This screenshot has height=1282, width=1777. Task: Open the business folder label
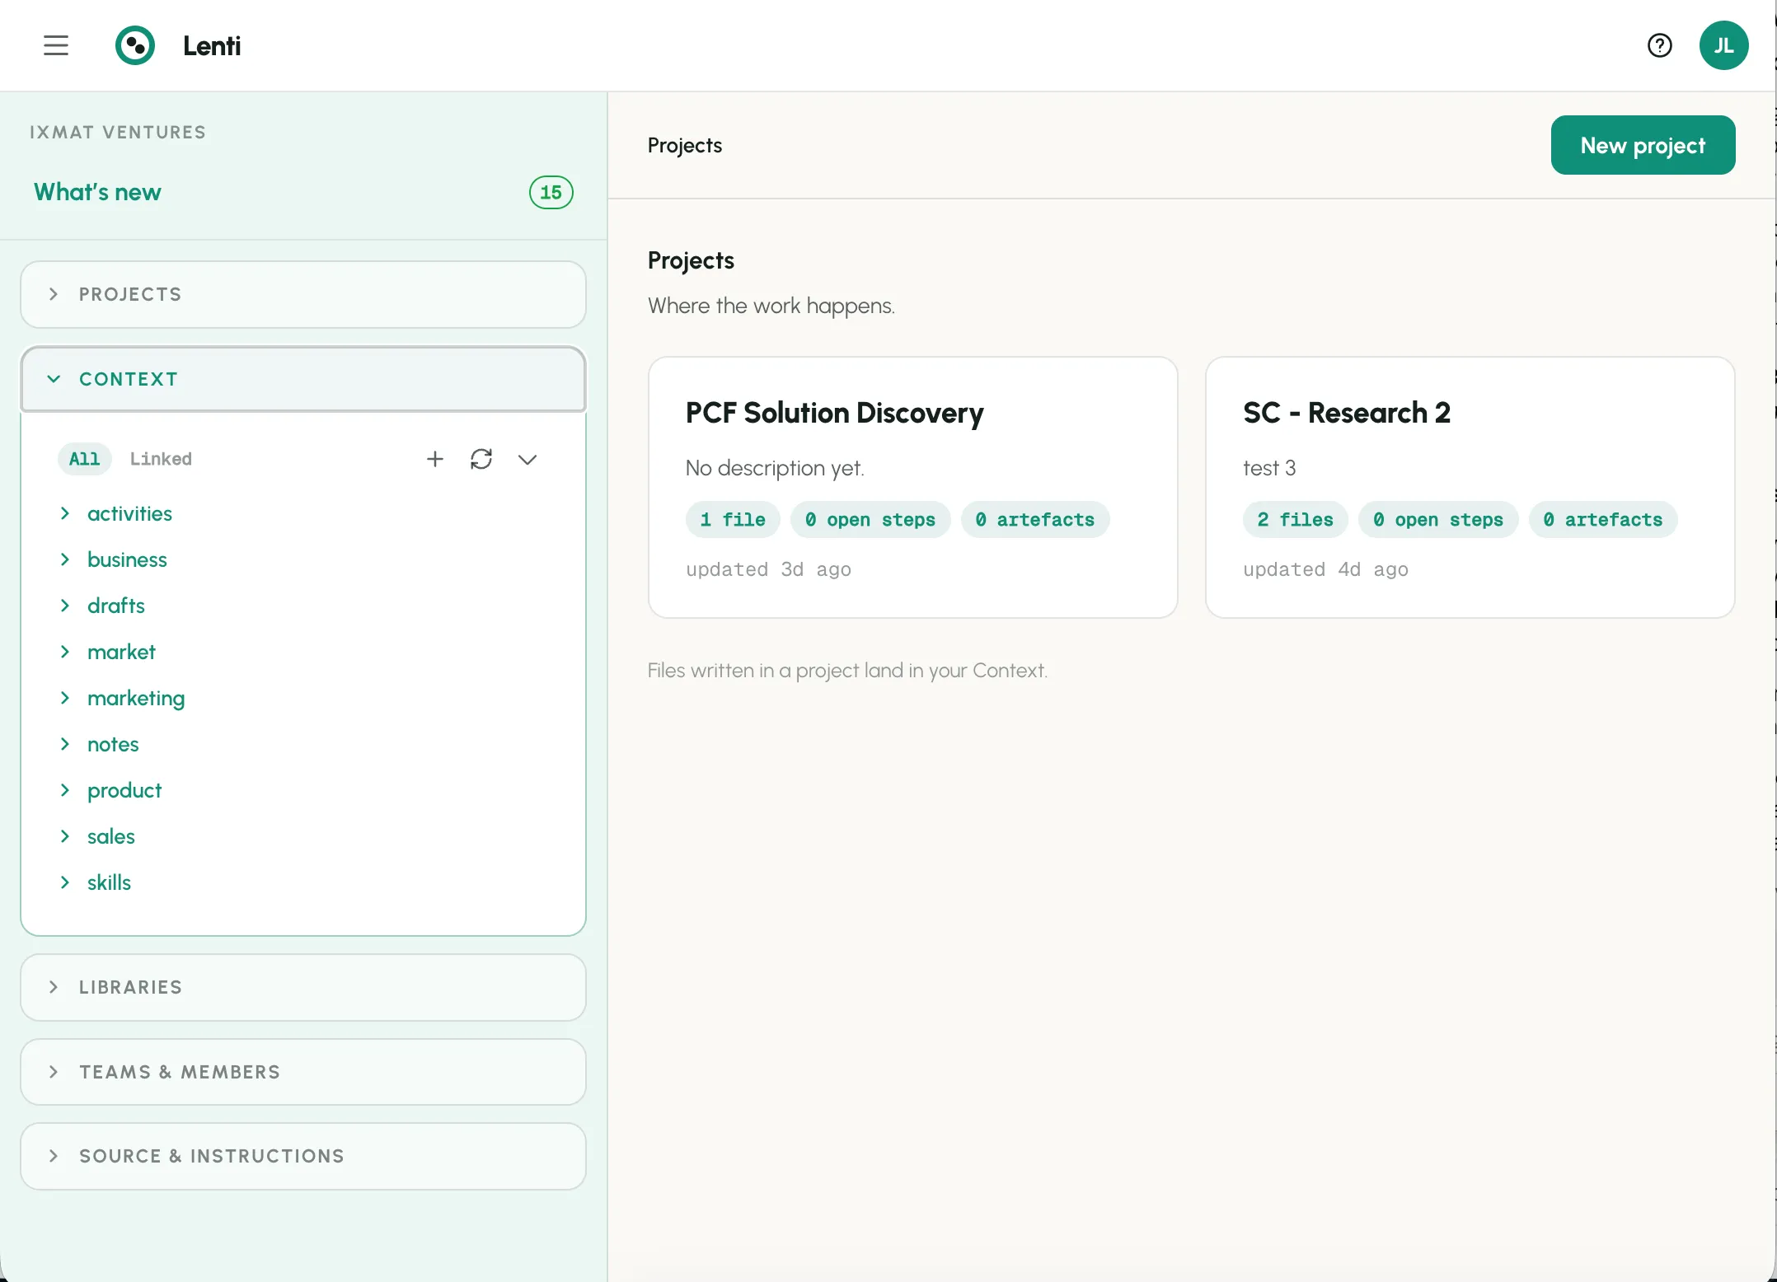pyautogui.click(x=127, y=559)
